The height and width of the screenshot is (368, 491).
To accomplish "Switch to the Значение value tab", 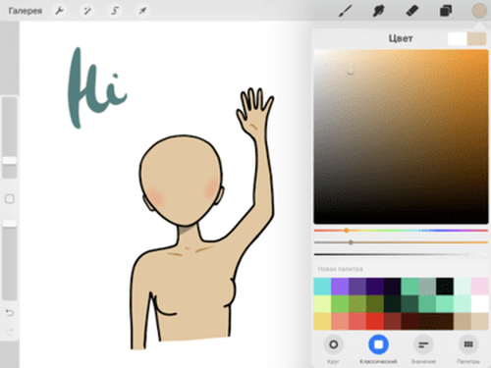I will tap(423, 348).
